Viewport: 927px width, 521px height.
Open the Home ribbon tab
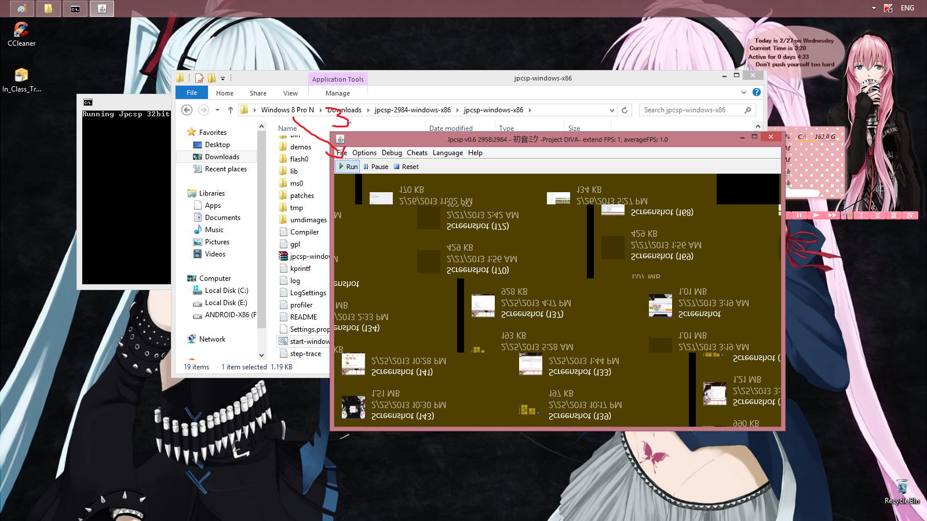tap(225, 93)
